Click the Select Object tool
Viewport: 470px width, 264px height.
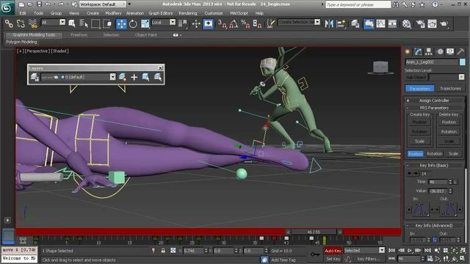click(71, 23)
